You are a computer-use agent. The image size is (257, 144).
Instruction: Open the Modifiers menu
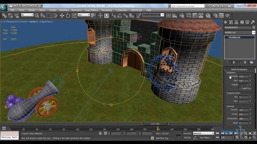64,10
